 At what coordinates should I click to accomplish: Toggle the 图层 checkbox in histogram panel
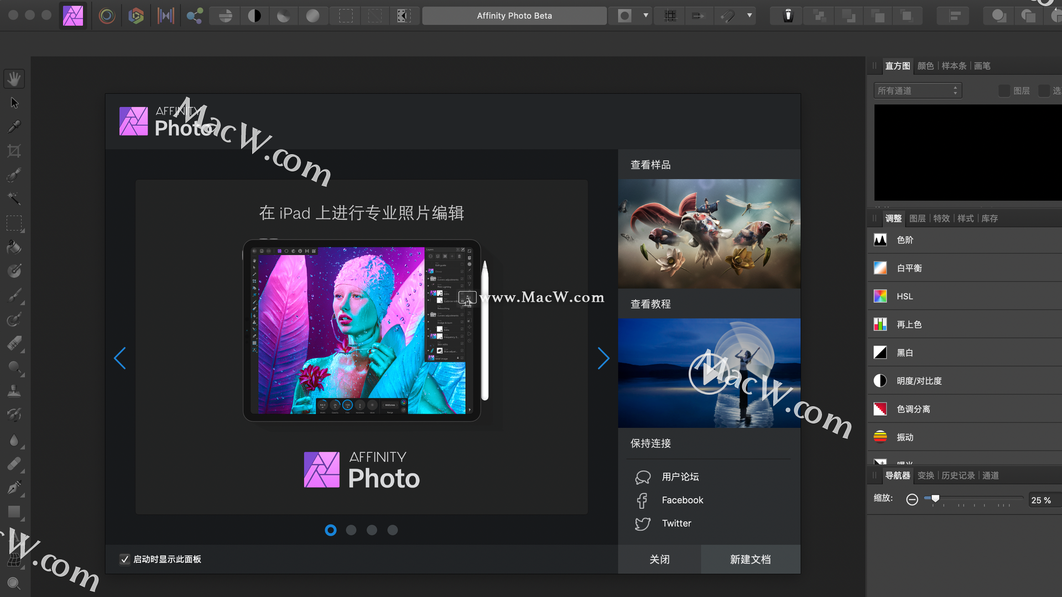(1004, 91)
